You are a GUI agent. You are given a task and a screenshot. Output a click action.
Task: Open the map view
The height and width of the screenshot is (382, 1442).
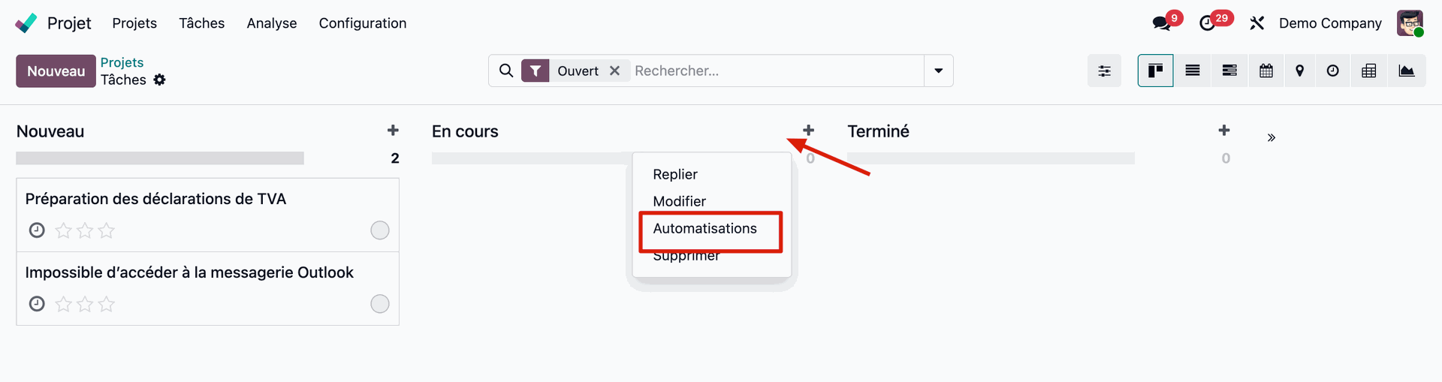[x=1299, y=71]
